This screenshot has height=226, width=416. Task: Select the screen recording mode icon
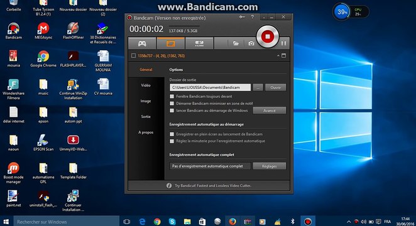170,43
